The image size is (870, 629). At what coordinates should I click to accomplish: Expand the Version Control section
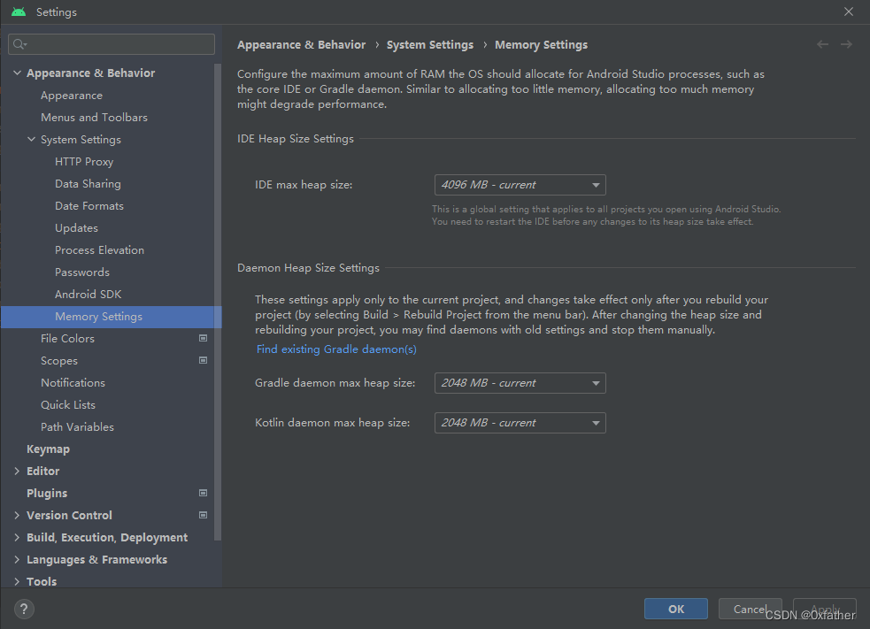click(x=17, y=515)
